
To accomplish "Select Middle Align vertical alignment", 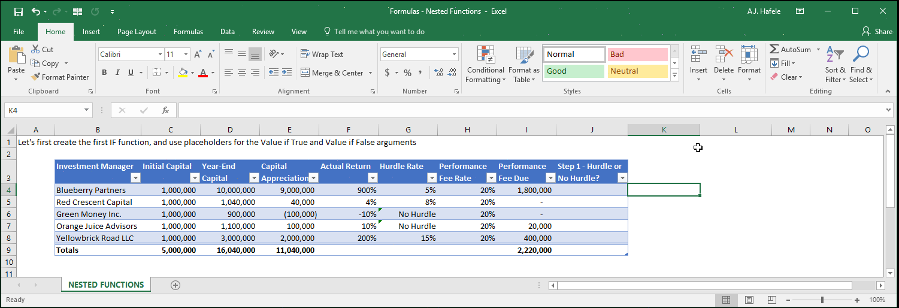I will coord(242,54).
